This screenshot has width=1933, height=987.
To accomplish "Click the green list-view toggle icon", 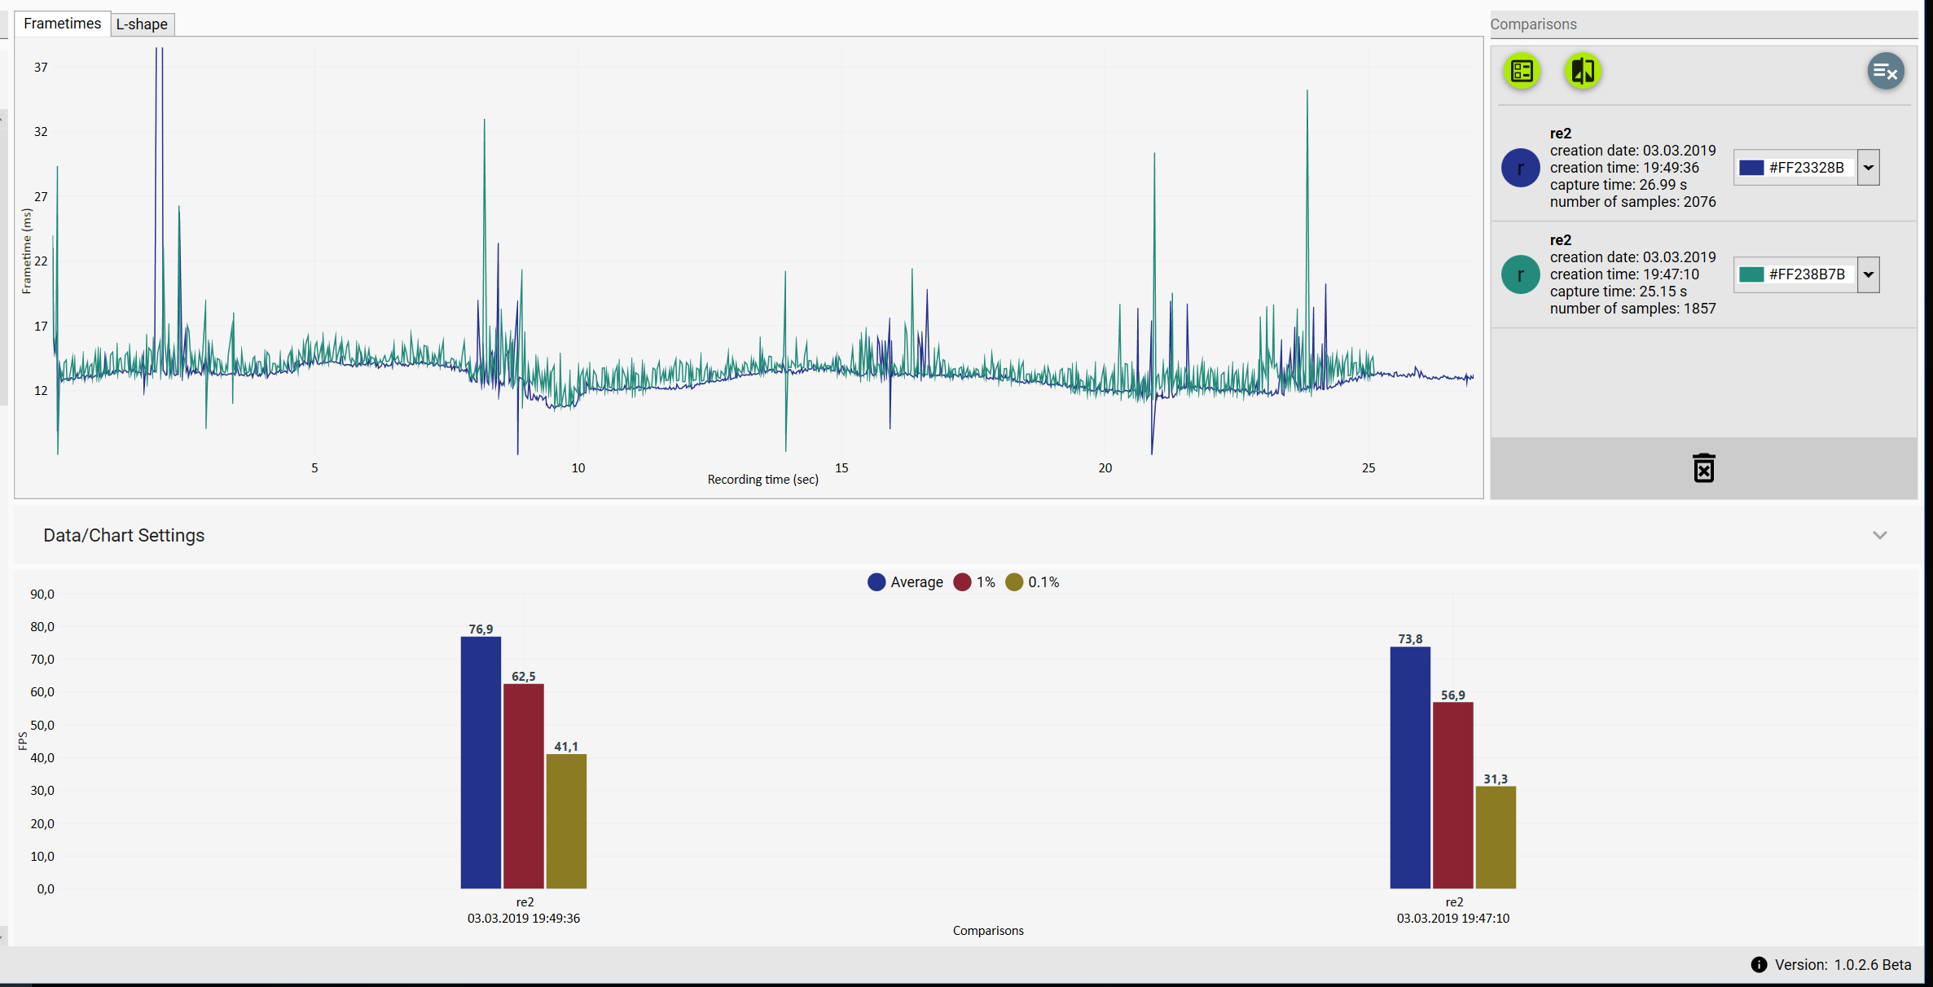I will (1522, 71).
